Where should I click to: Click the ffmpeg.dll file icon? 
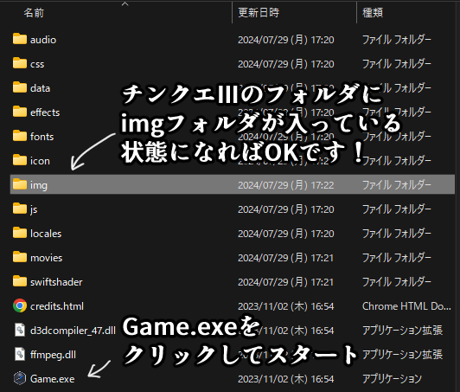coord(20,354)
